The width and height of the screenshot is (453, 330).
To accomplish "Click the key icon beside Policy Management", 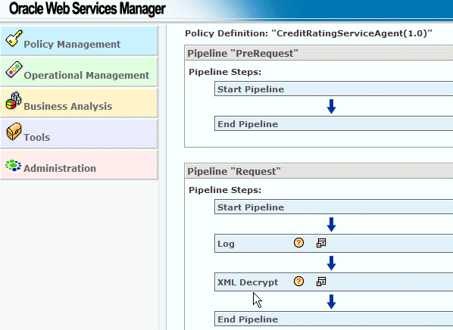I will tap(14, 38).
